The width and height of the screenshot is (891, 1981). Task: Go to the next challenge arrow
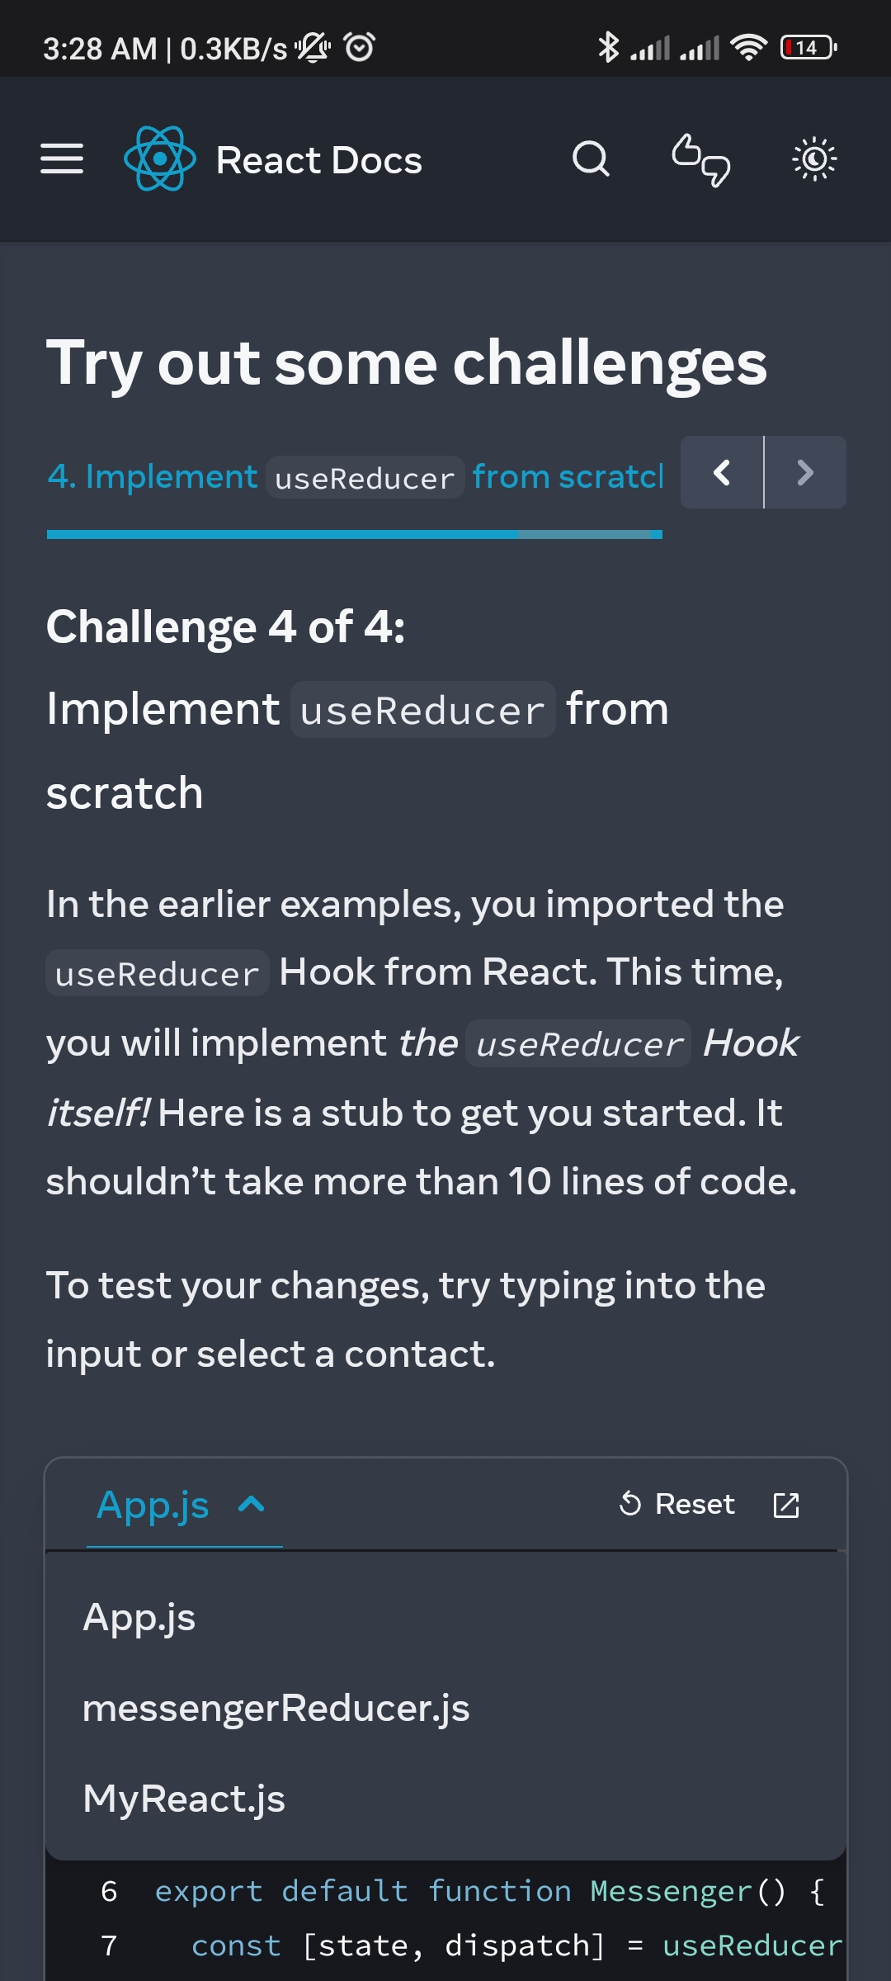pyautogui.click(x=805, y=472)
